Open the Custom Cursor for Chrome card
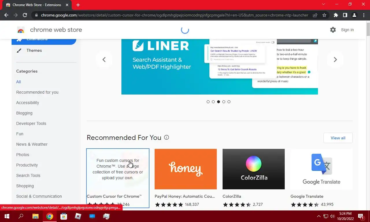The height and width of the screenshot is (222, 370). pos(118,178)
